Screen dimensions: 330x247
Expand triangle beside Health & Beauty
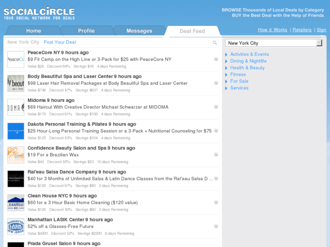pyautogui.click(x=226, y=68)
